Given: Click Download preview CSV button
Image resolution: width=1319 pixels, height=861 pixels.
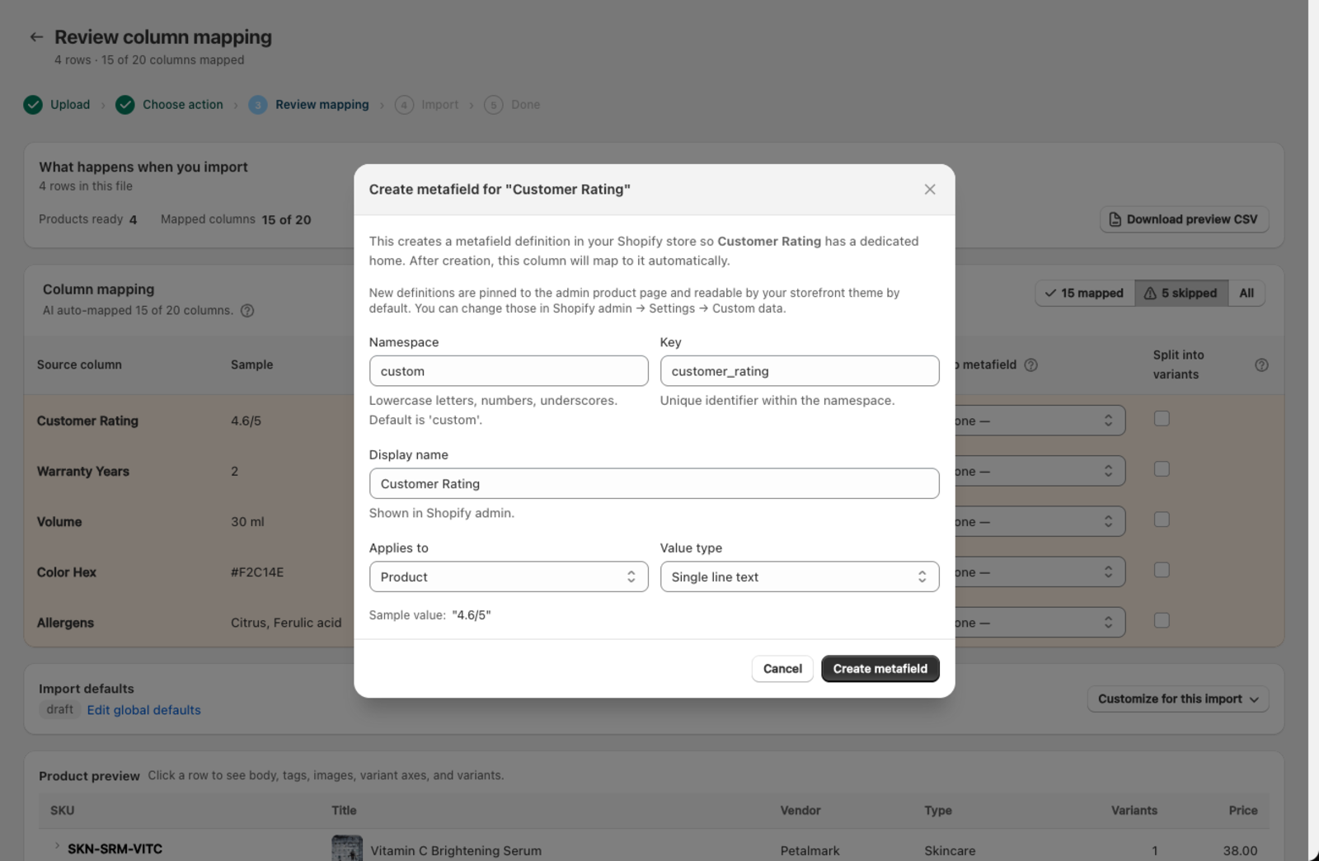Looking at the screenshot, I should click(x=1185, y=219).
